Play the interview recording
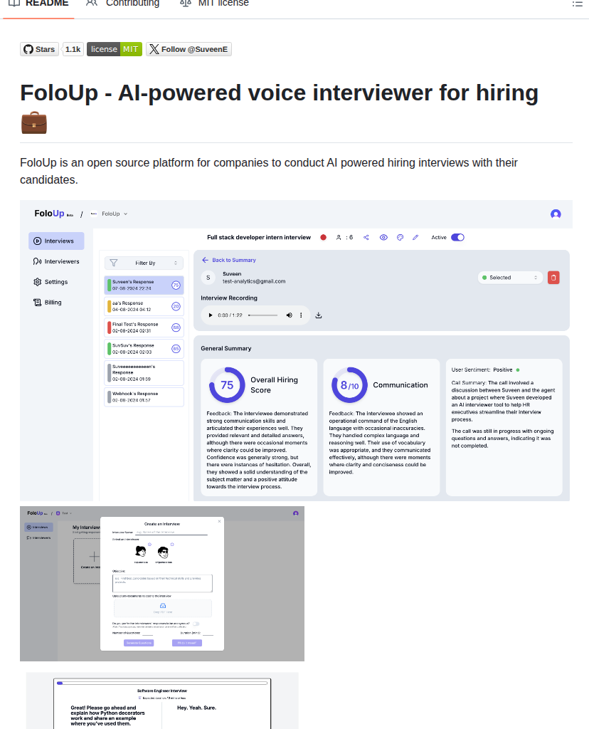 (x=211, y=315)
